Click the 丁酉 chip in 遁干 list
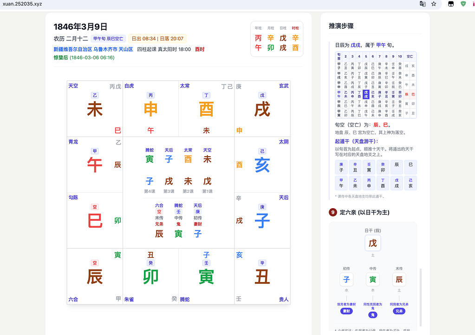The width and height of the screenshot is (475, 335). point(383,183)
